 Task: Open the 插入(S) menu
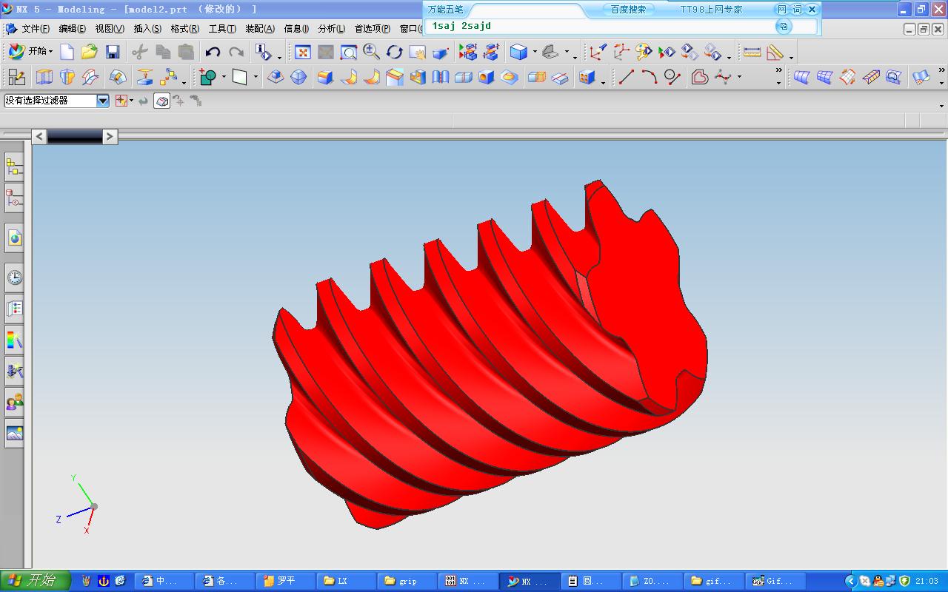coord(147,29)
